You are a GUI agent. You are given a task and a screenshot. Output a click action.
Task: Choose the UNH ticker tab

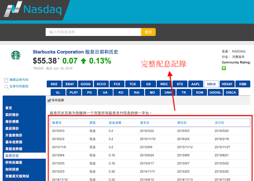pos(168,92)
